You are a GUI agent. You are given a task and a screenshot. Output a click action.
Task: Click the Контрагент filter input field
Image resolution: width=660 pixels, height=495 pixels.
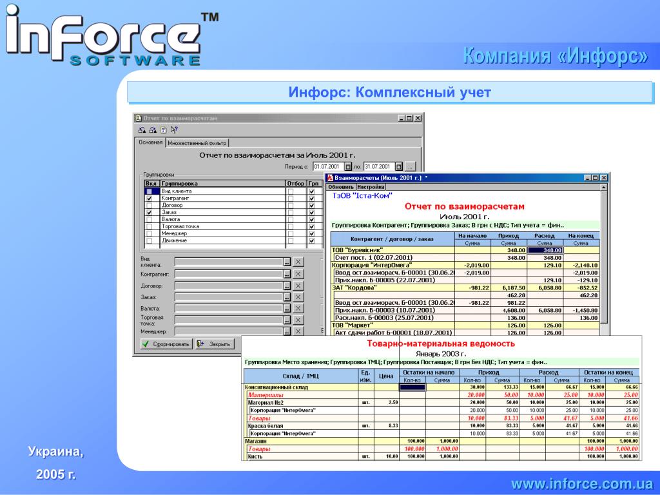(x=229, y=274)
